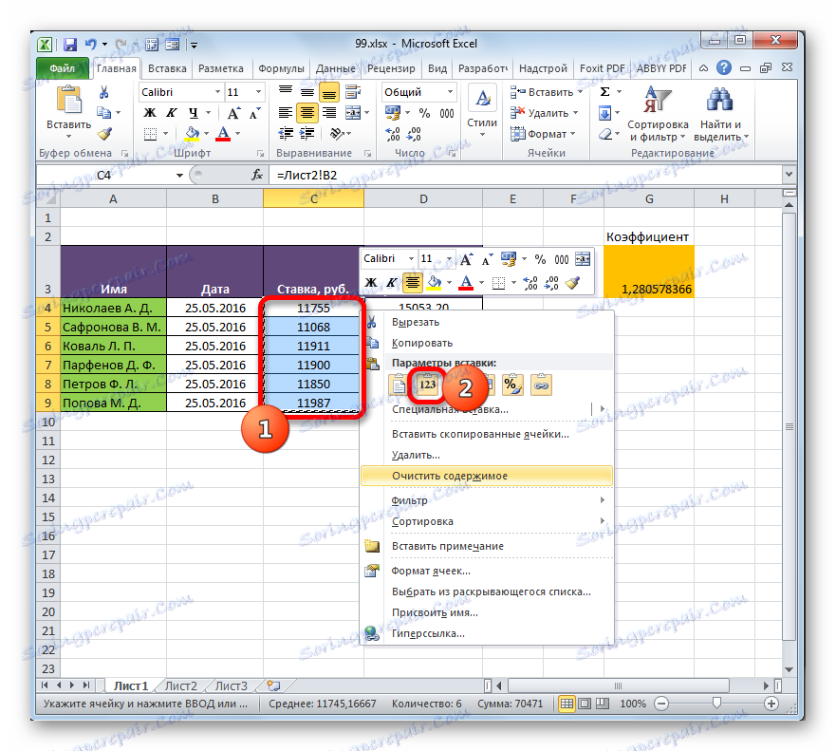Image resolution: width=836 pixels, height=751 pixels.
Task: Click Гиперссылка in the context menu
Action: pyautogui.click(x=487, y=633)
